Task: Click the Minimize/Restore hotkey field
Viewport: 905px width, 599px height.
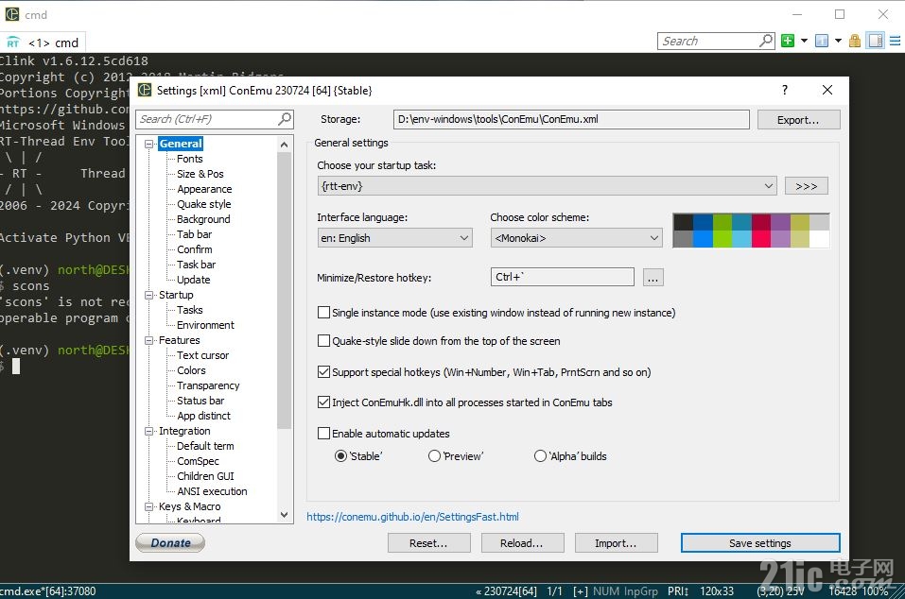Action: (x=562, y=278)
